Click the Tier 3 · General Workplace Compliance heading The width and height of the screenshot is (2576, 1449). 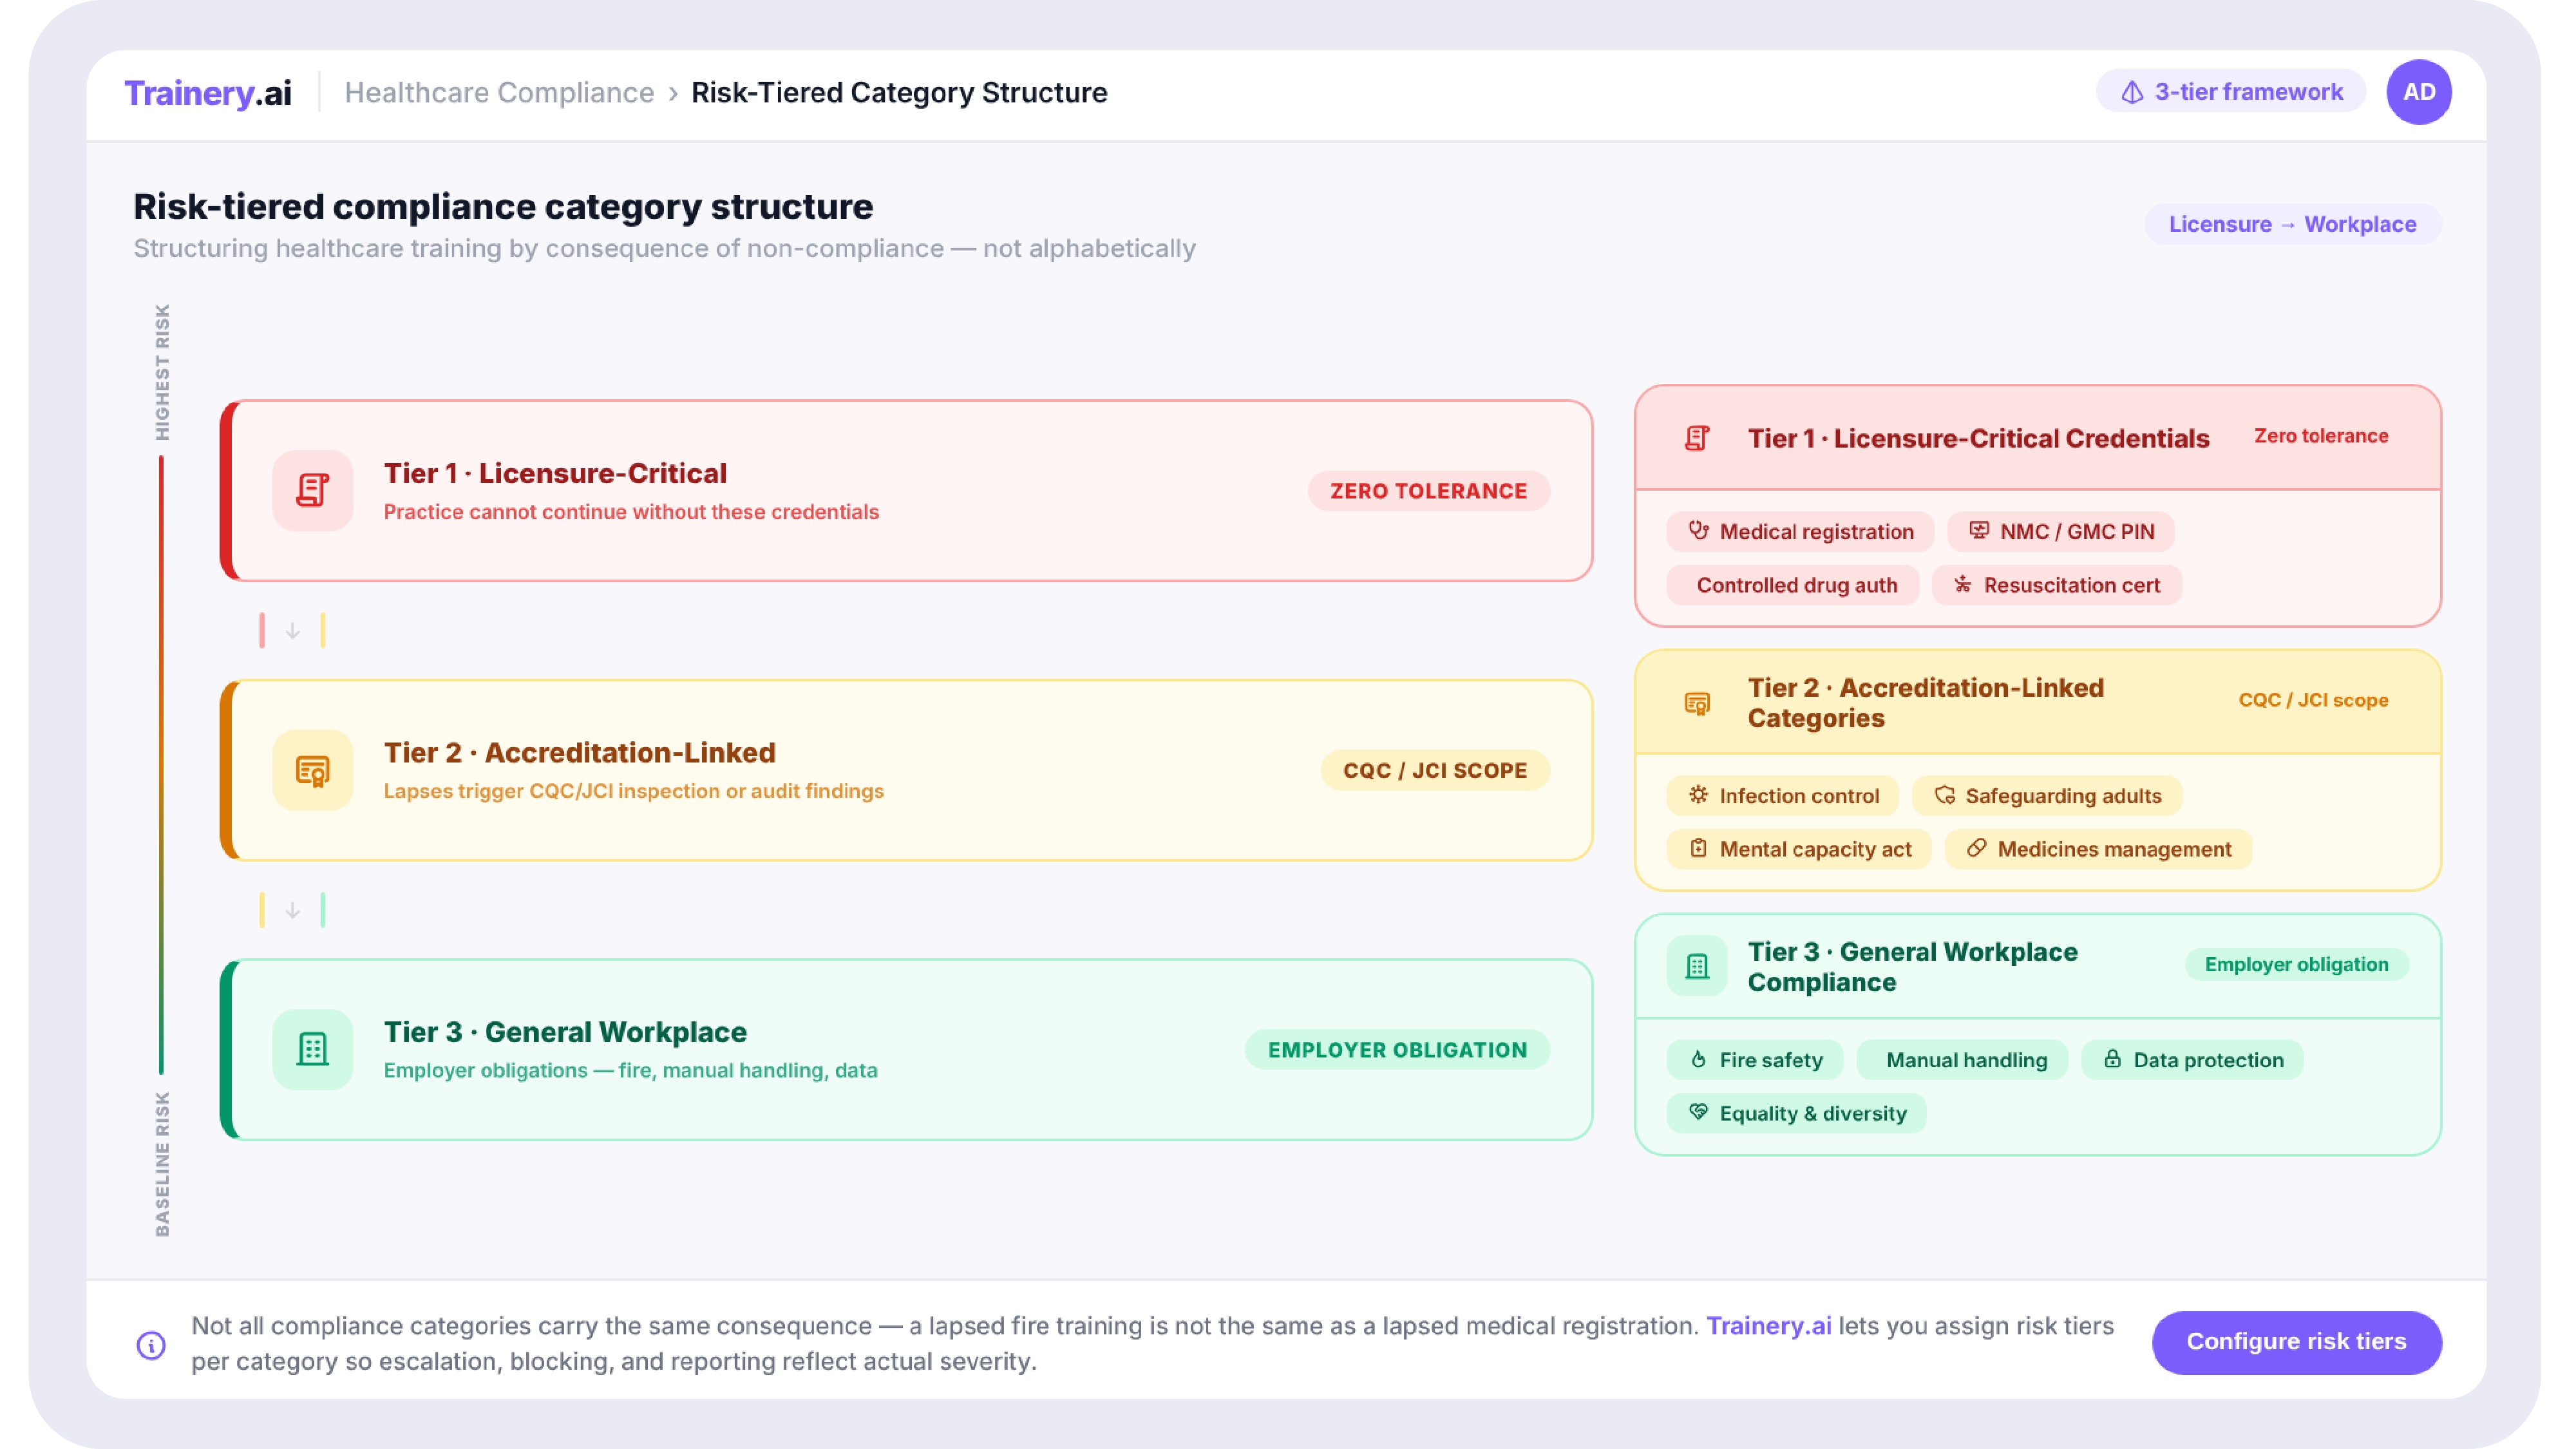(x=1912, y=966)
